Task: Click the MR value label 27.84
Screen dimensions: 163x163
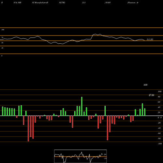Action: tap(152, 95)
